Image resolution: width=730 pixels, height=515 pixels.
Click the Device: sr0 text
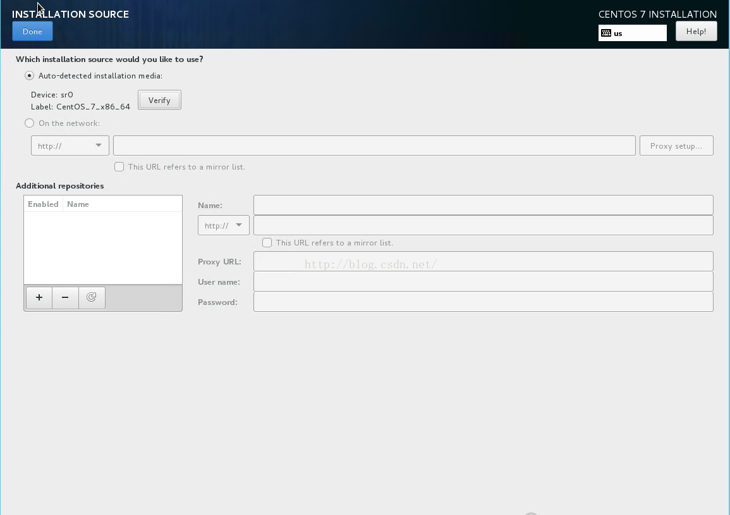[x=52, y=95]
